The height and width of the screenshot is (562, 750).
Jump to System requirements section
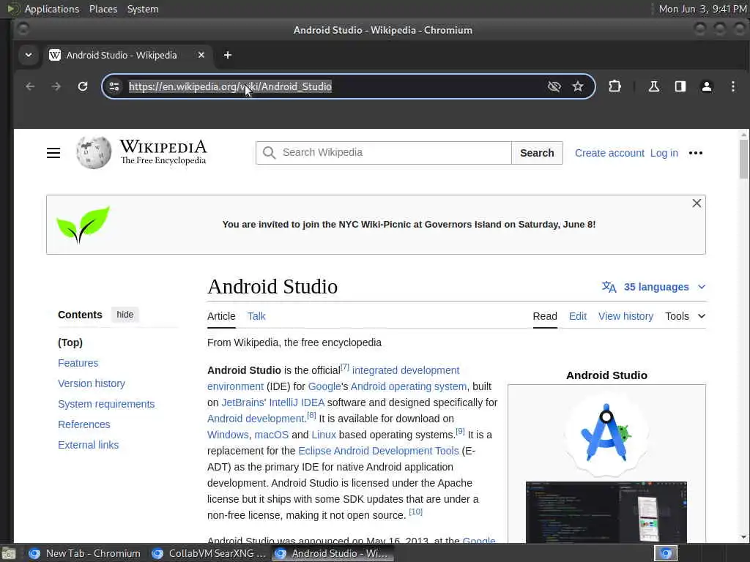(106, 404)
